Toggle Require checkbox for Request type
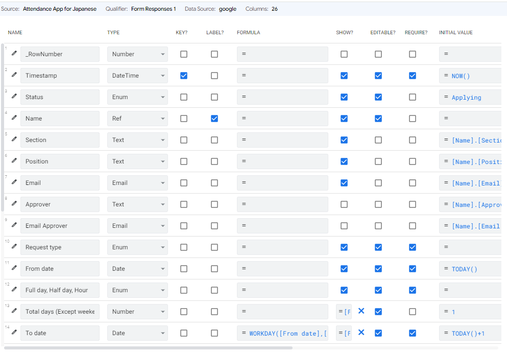Image resolution: width=507 pixels, height=352 pixels. 413,247
